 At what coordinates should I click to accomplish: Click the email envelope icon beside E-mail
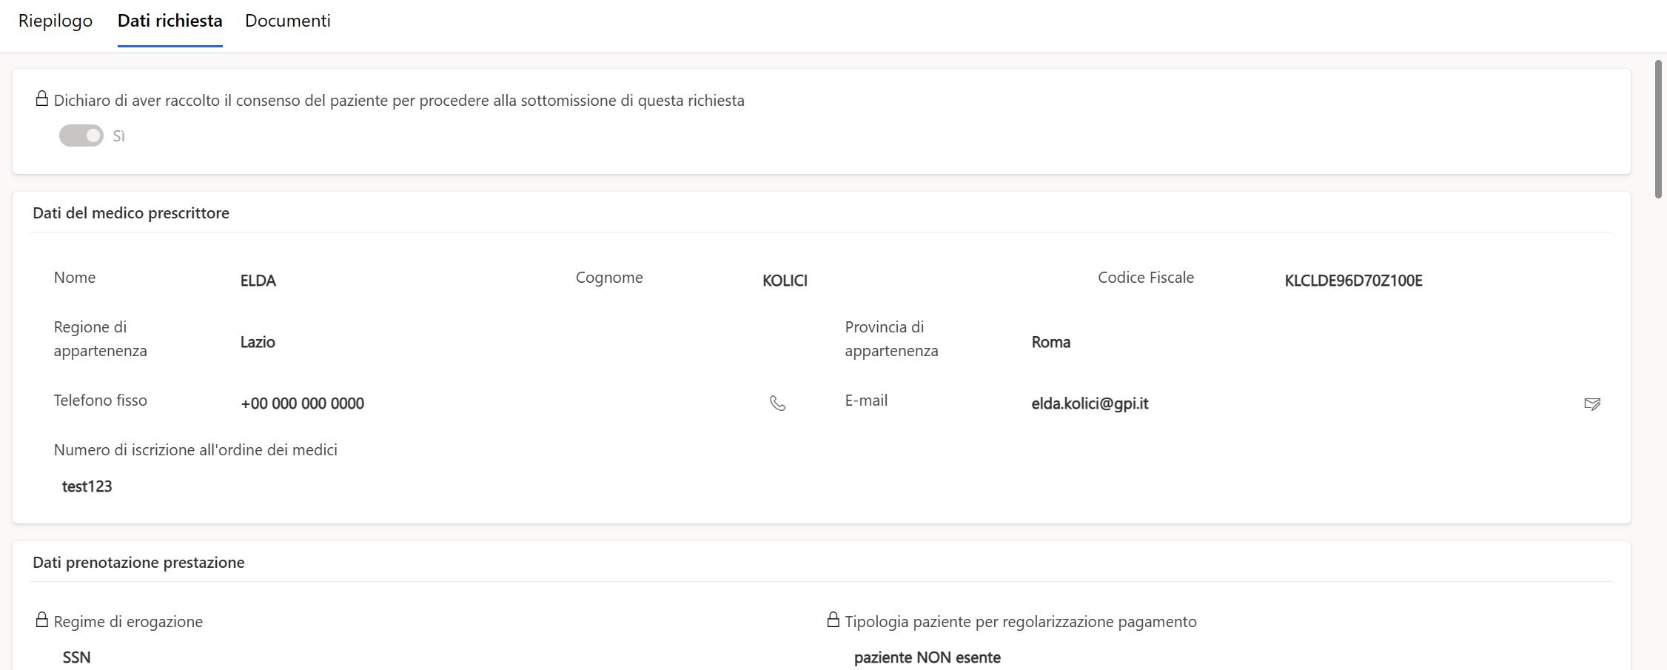1591,403
